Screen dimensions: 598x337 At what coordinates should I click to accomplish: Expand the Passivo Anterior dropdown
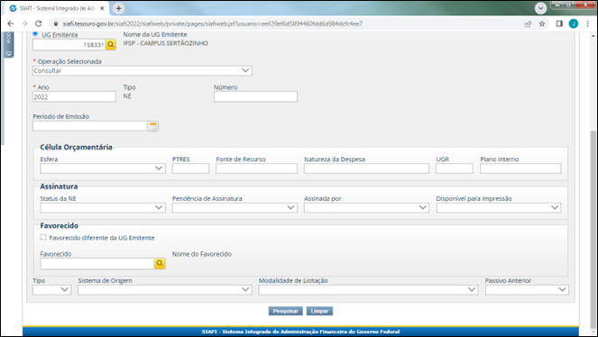pyautogui.click(x=527, y=290)
